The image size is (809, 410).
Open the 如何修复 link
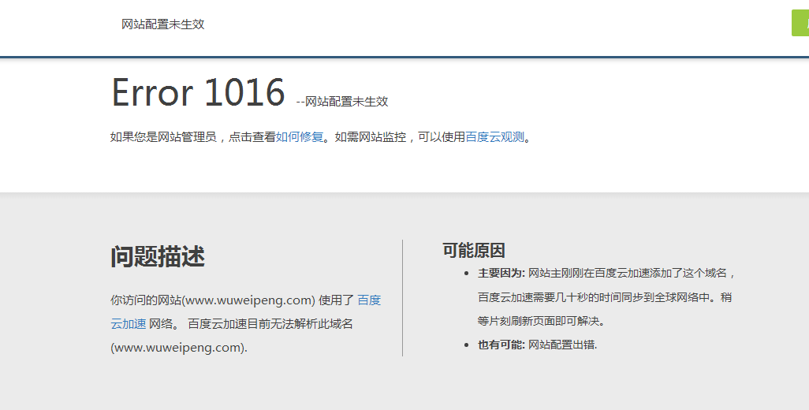300,137
